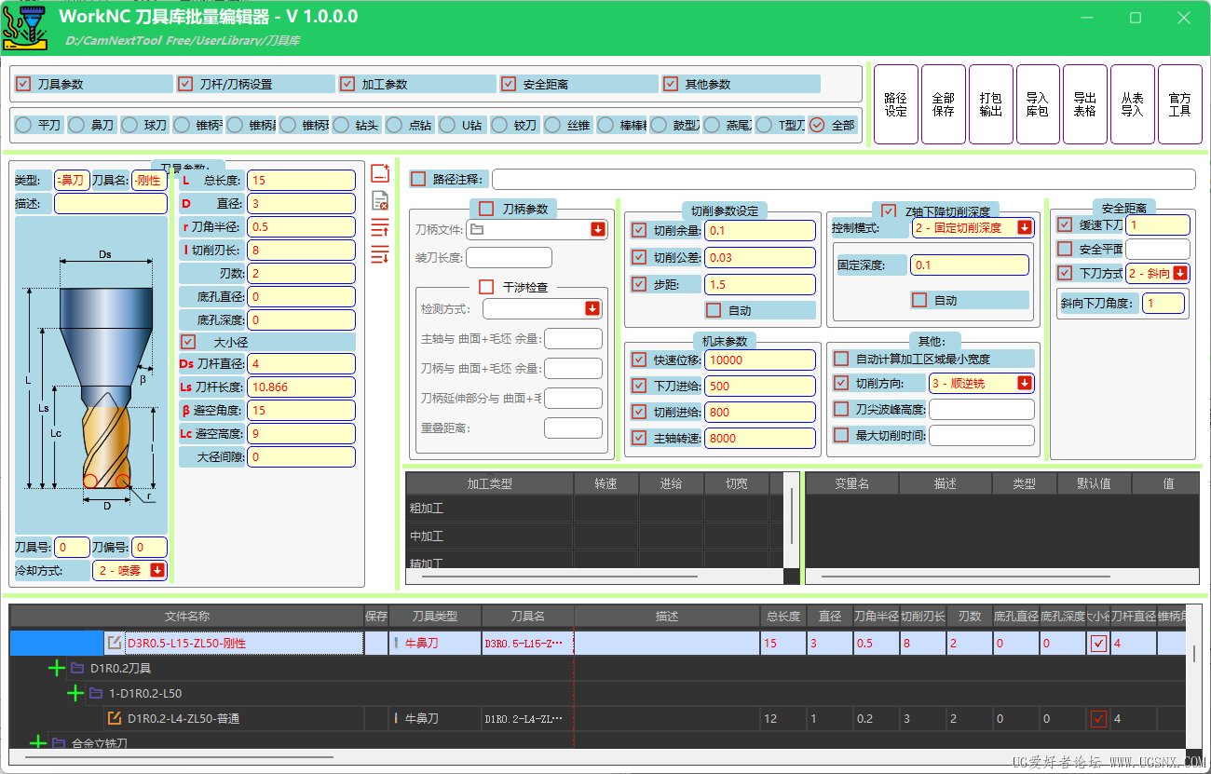
Task: Click the 导入库包 button
Action: point(1038,104)
